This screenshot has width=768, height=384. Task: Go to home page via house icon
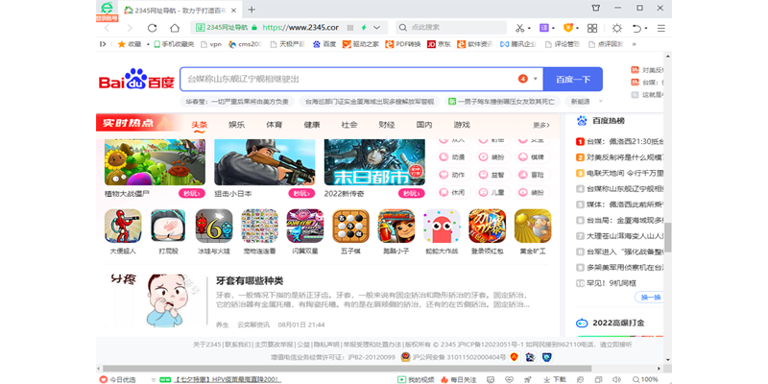pyautogui.click(x=175, y=28)
